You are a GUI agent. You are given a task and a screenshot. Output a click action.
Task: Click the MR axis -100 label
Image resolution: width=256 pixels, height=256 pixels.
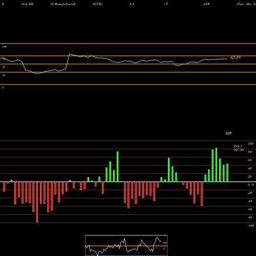[x=251, y=226]
